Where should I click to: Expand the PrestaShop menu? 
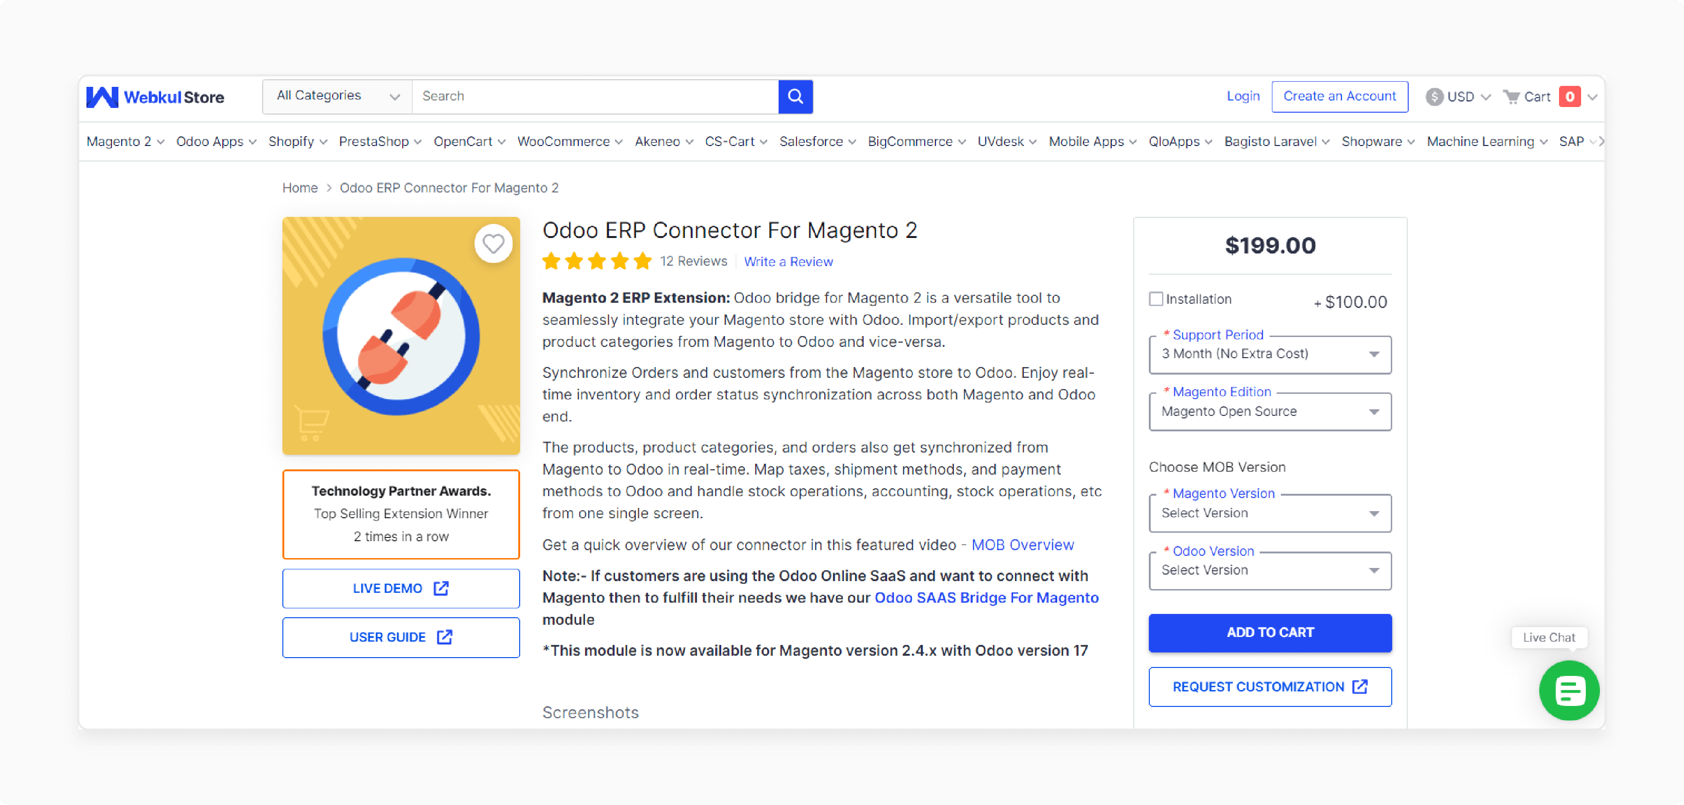(381, 142)
